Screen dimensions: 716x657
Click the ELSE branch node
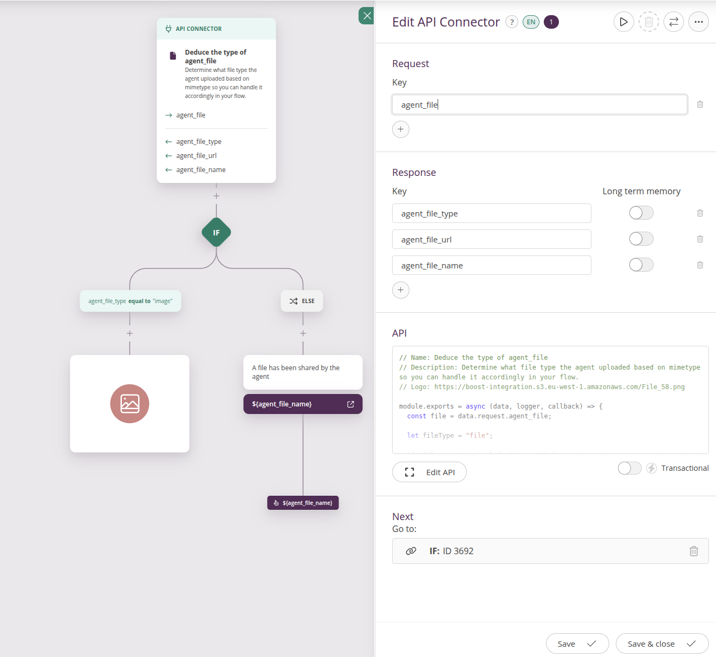tap(302, 301)
